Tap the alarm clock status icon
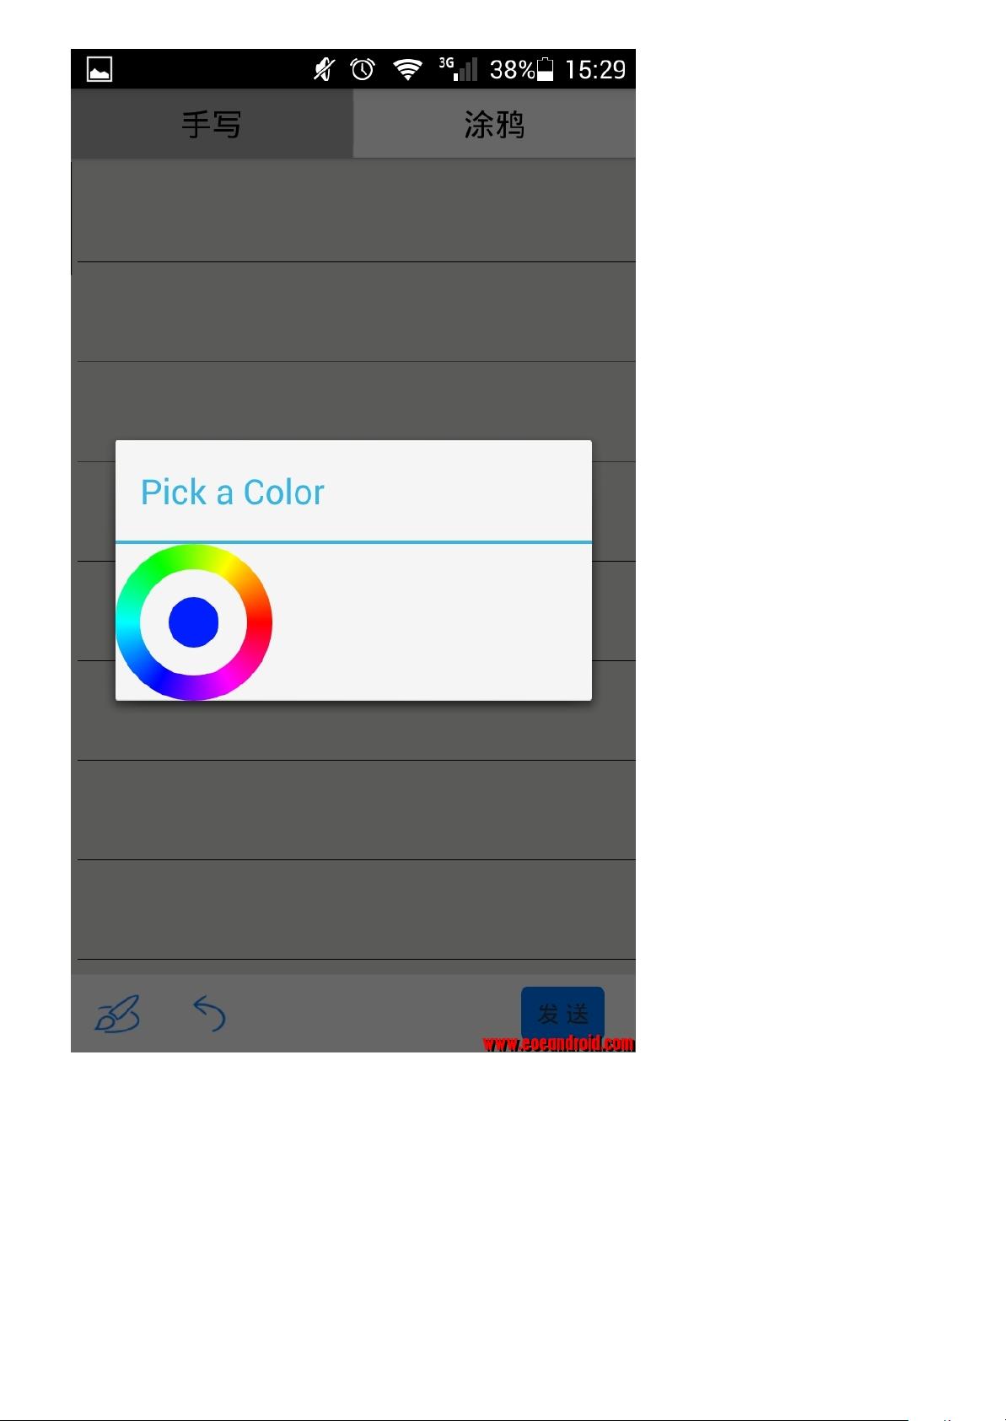Screen dimensions: 1006x1421 point(363,69)
